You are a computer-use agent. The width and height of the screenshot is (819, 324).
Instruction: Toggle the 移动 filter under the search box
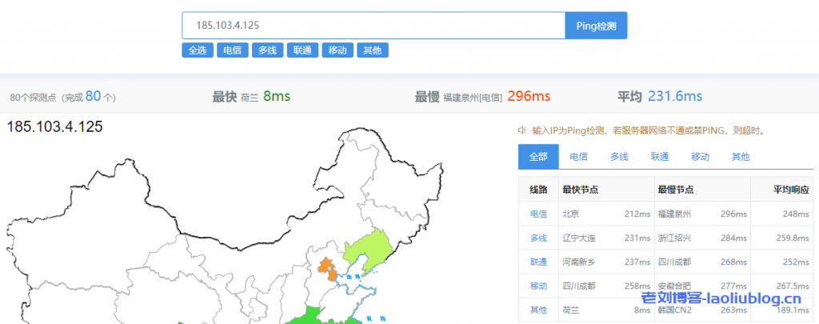point(337,50)
